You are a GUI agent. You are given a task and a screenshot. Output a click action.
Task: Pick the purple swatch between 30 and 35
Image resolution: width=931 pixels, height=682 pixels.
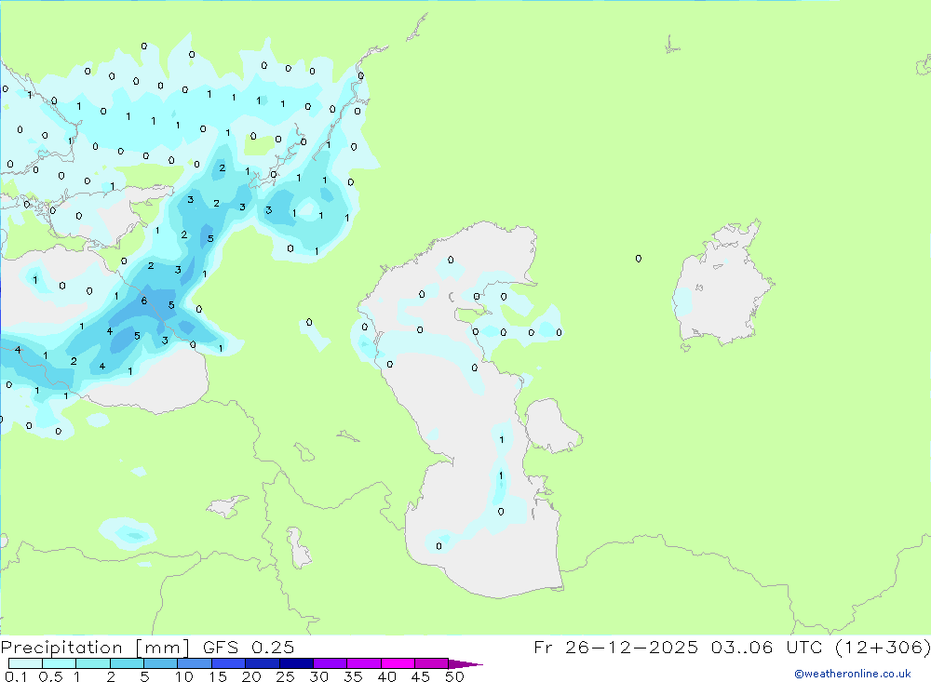point(330,663)
